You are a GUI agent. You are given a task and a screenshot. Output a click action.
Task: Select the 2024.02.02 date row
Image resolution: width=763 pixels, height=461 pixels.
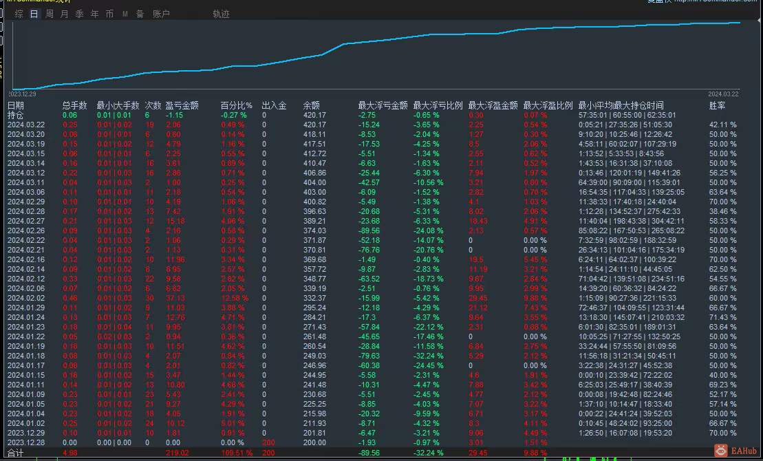click(25, 299)
